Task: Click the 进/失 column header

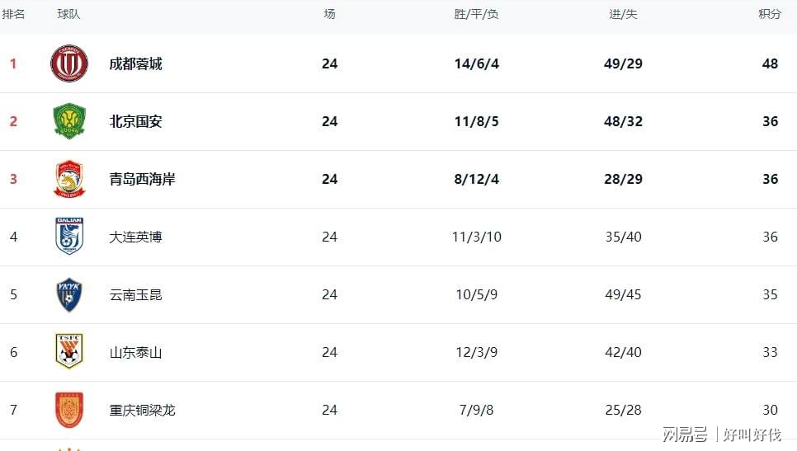Action: [x=623, y=14]
